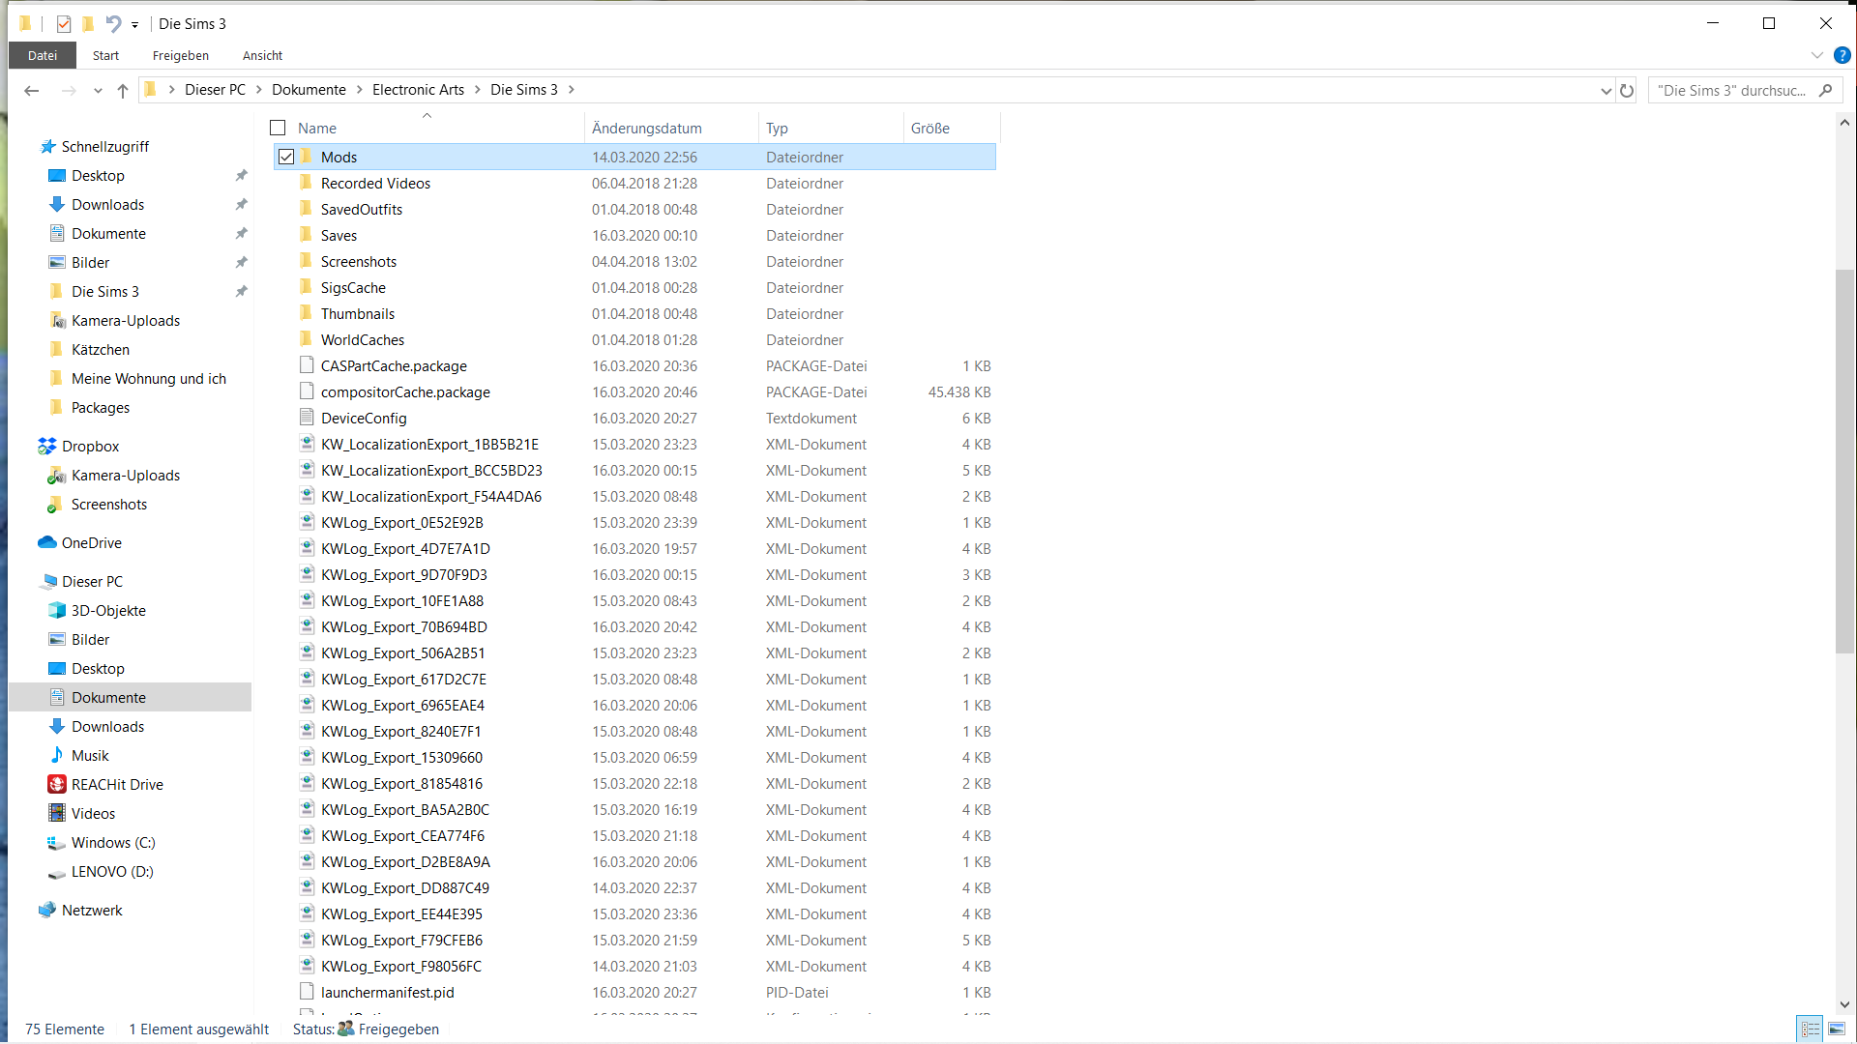Navigate to Dokumente in breadcrumb
1857x1044 pixels.
309,90
